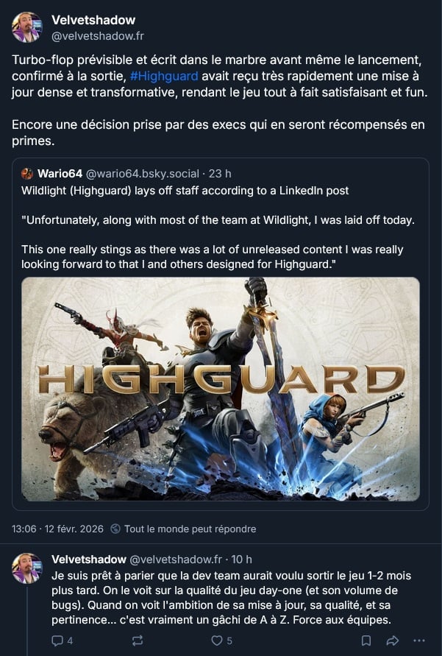Click the reply icon with 4 replies
Screen dimensions: 442x656
57,641
